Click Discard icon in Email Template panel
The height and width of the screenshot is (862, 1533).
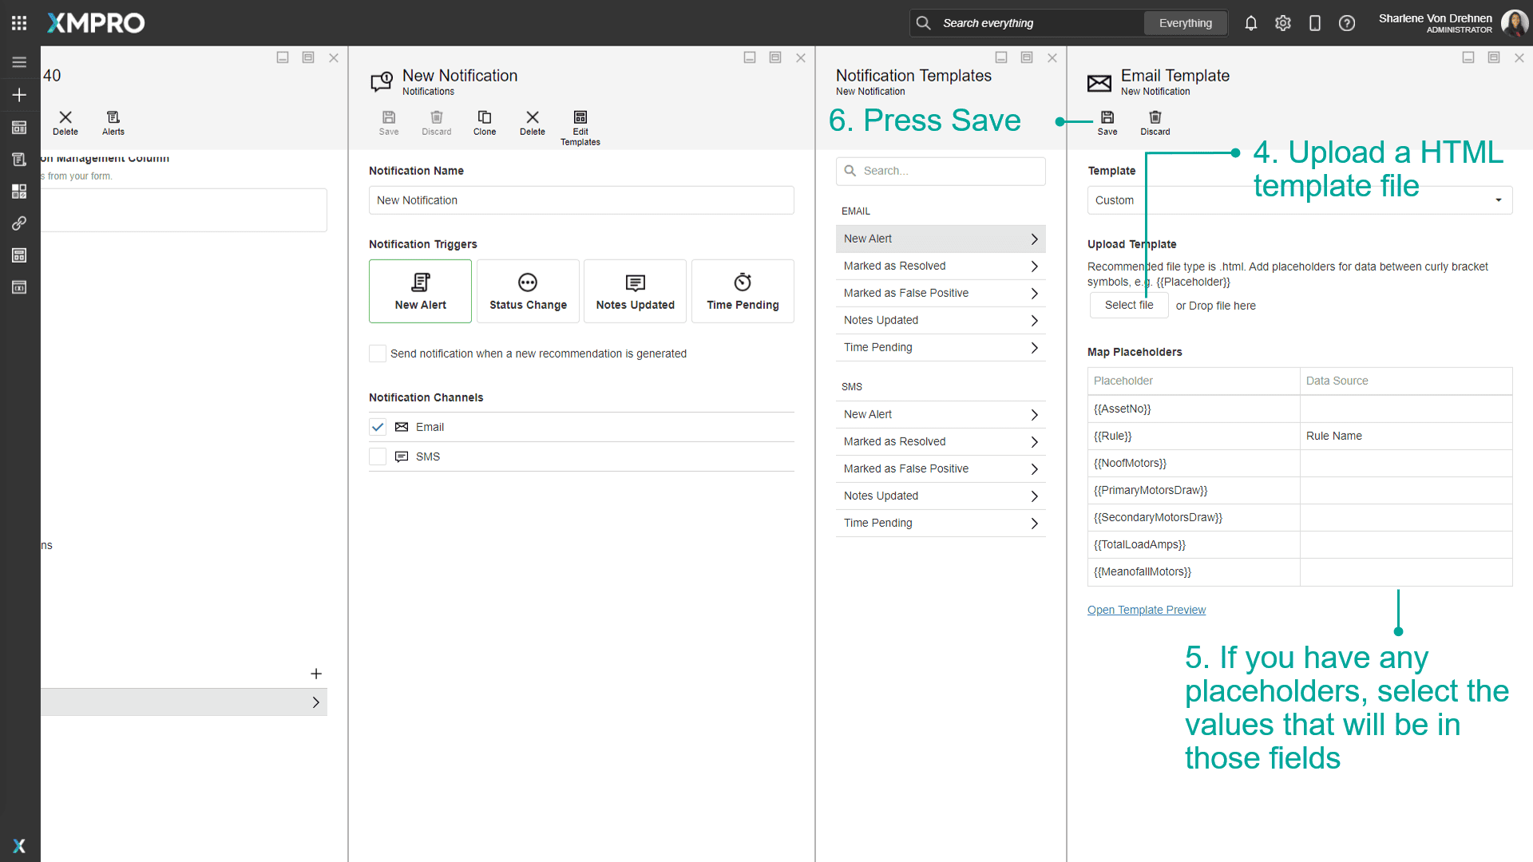click(1155, 118)
